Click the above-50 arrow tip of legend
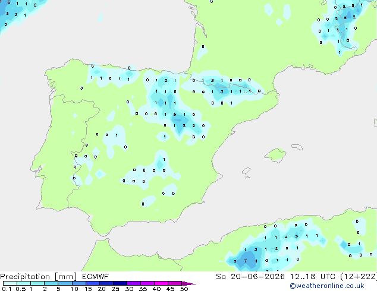 [188, 283]
